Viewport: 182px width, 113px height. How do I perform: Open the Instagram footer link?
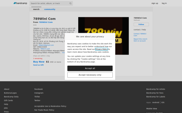(x=39, y=93)
